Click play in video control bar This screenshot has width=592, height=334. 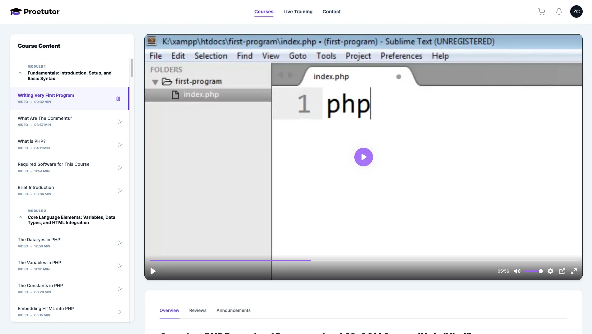(x=153, y=271)
